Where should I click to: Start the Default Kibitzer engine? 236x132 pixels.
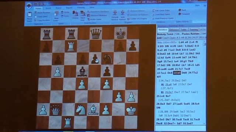(x=115, y=15)
